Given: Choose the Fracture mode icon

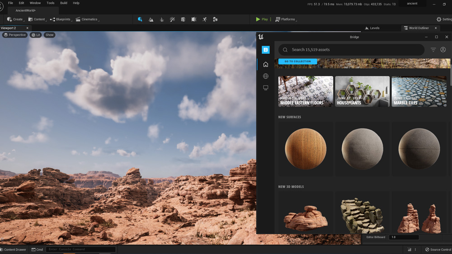Looking at the screenshot, I should click(x=194, y=19).
